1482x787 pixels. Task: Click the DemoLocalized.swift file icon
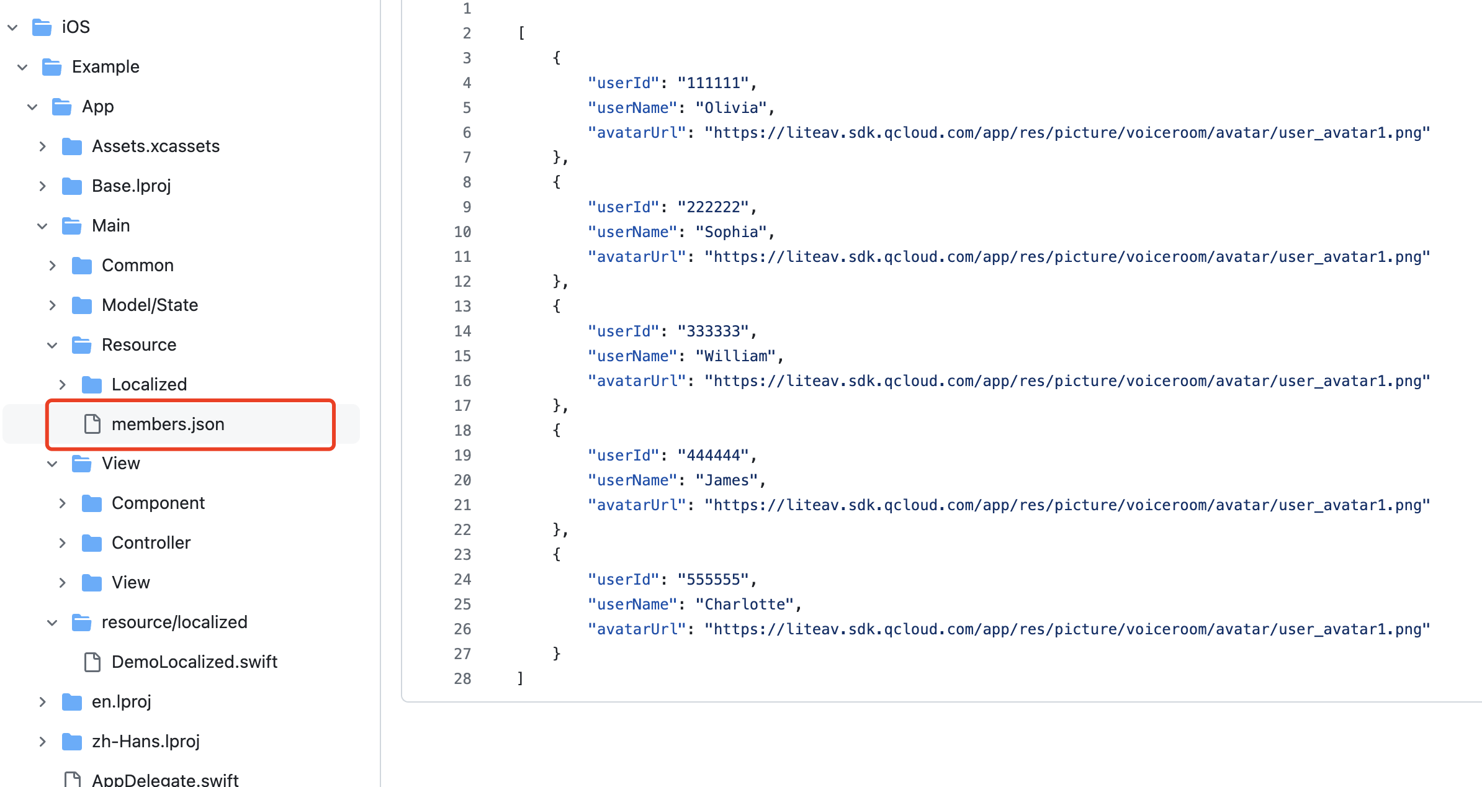92,662
